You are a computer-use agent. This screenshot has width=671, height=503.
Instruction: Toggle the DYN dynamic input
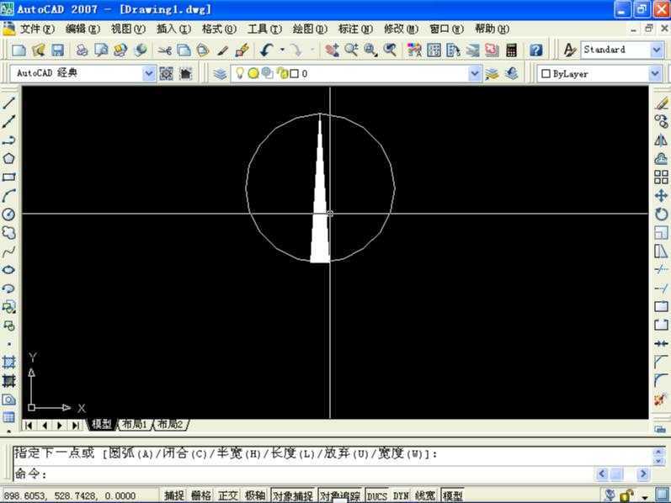pos(401,495)
